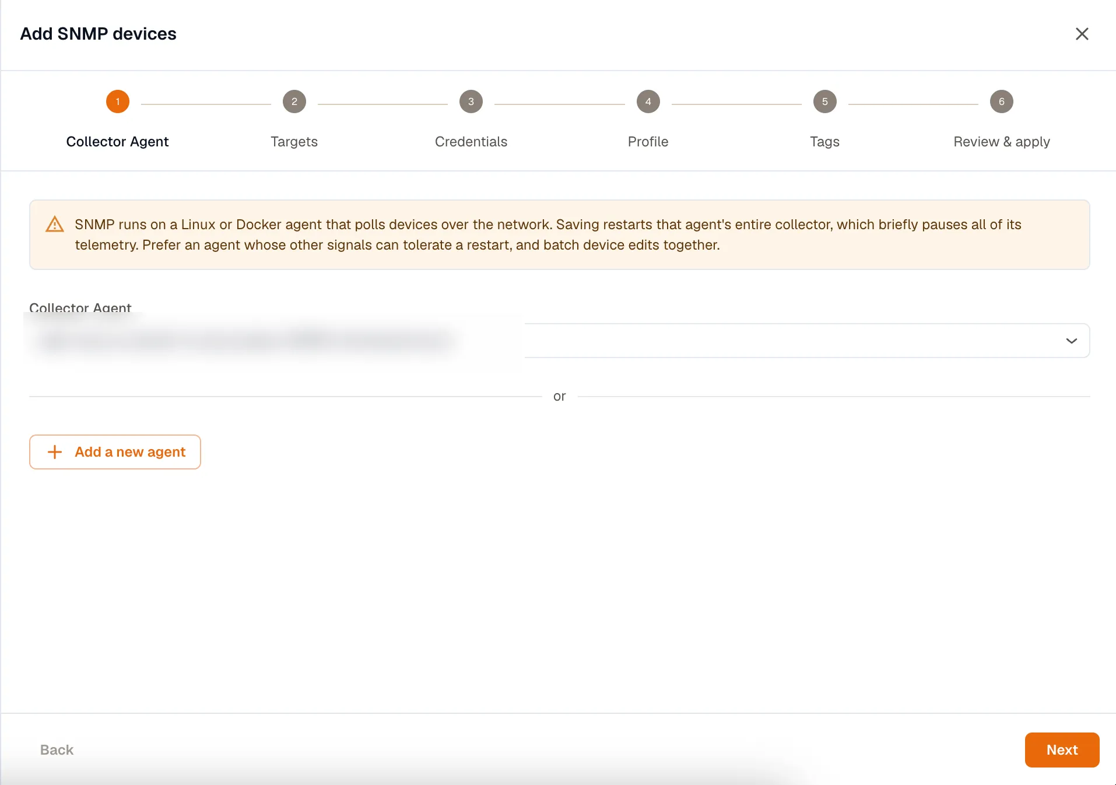Click the Add a new agent button
Viewport: 1116px width, 785px height.
click(115, 452)
